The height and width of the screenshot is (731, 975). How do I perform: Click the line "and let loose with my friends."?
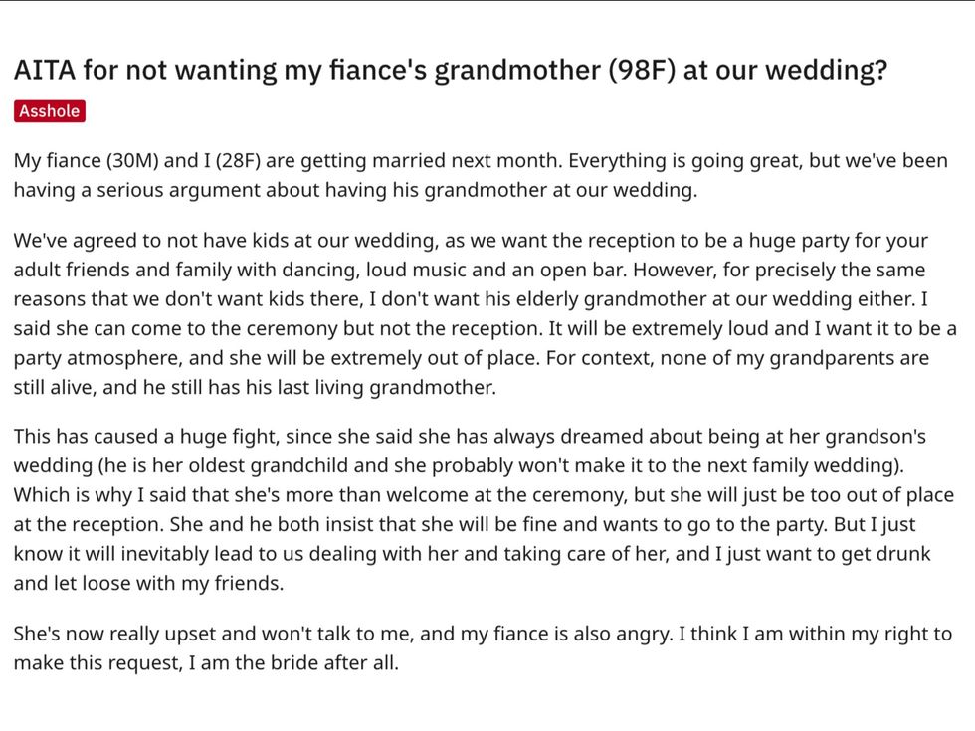click(x=148, y=583)
